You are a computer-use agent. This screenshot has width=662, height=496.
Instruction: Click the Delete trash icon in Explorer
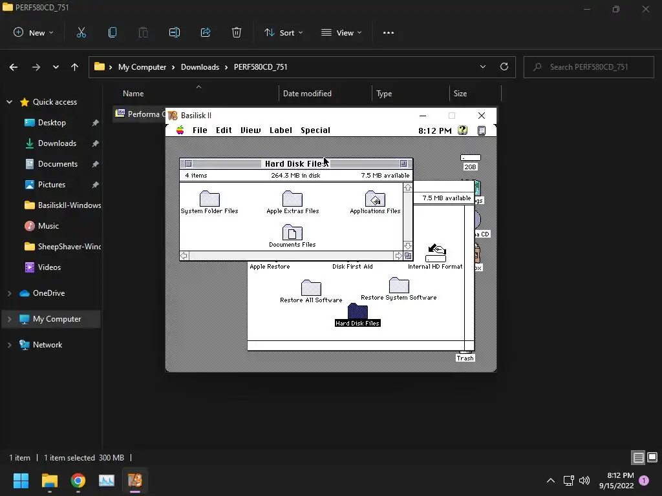coord(237,32)
